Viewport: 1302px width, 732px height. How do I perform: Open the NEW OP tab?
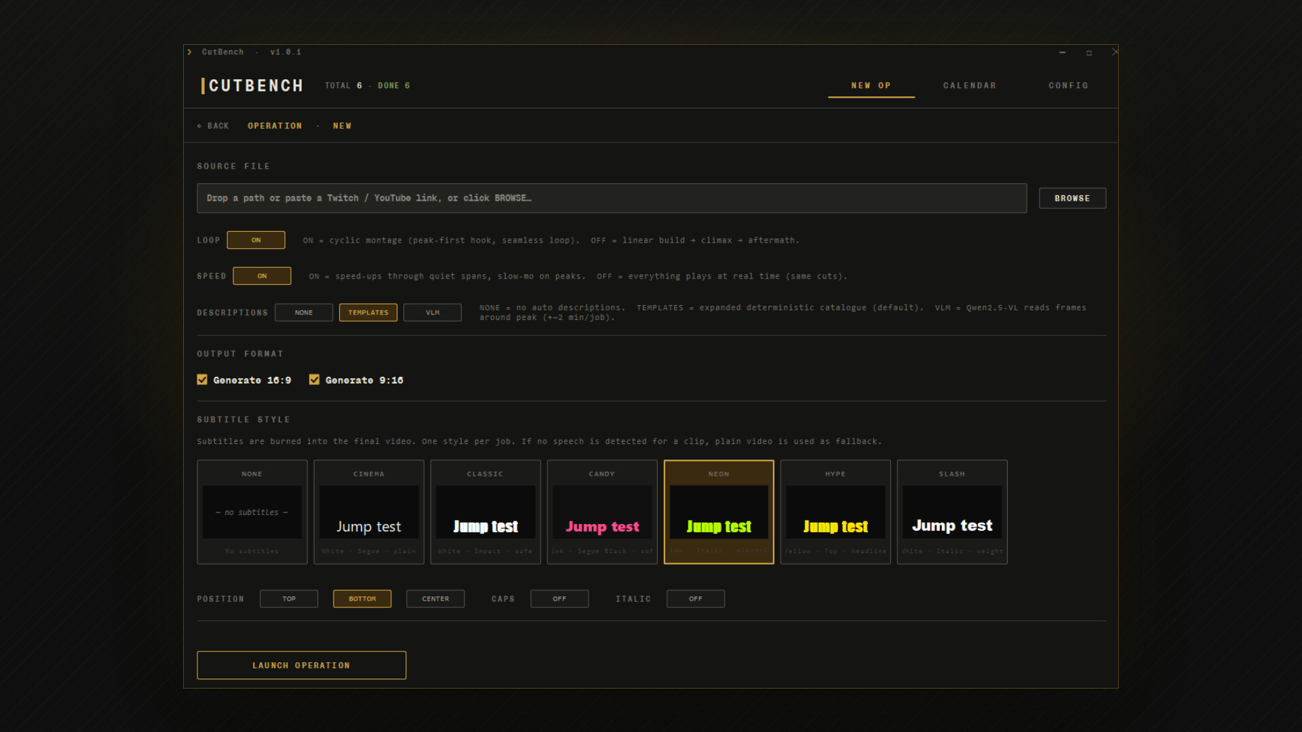(x=871, y=85)
